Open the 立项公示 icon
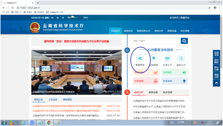This screenshot has width=223, height=126. (167, 58)
